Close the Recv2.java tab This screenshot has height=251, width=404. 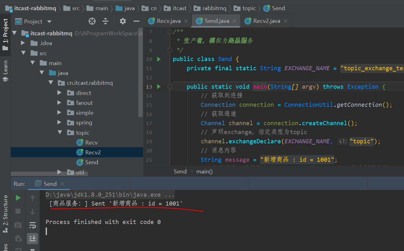point(285,21)
